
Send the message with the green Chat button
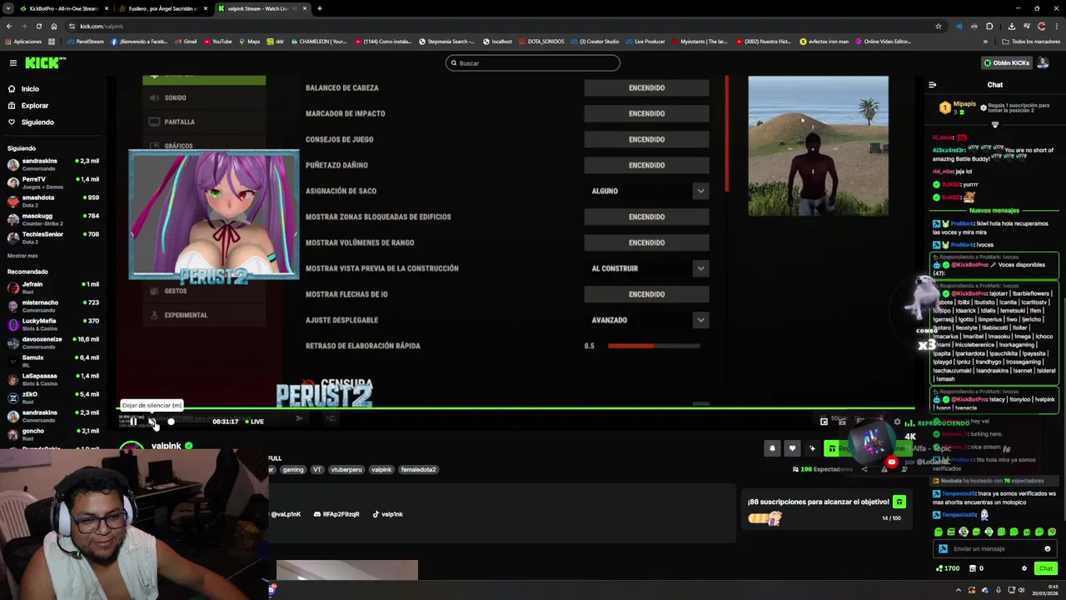point(1046,568)
